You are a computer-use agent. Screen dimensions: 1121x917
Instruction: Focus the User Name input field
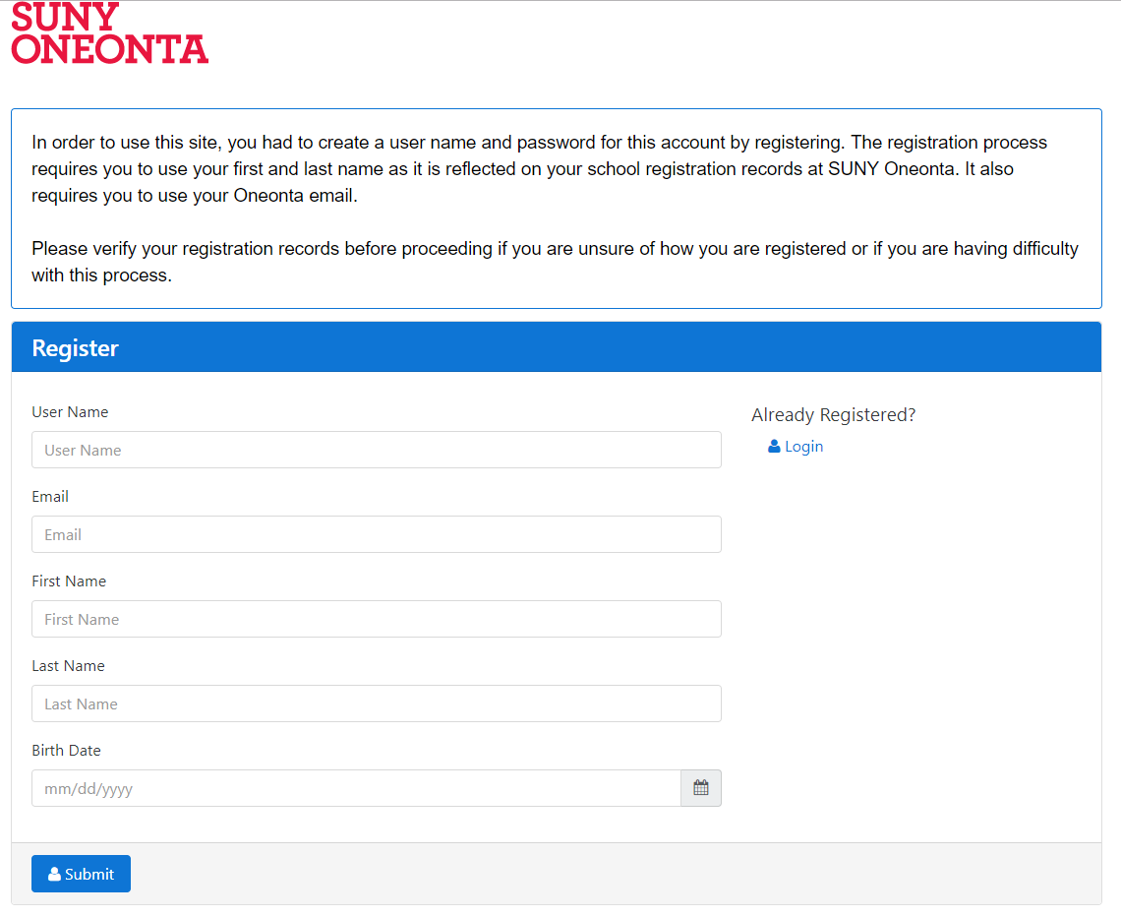[x=376, y=450]
